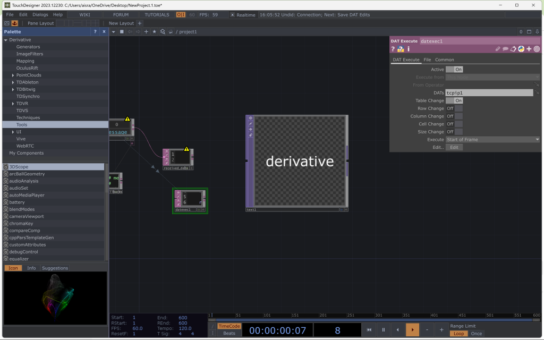The width and height of the screenshot is (544, 340).
Task: Toggle the Active parameter switch
Action: click(x=454, y=70)
